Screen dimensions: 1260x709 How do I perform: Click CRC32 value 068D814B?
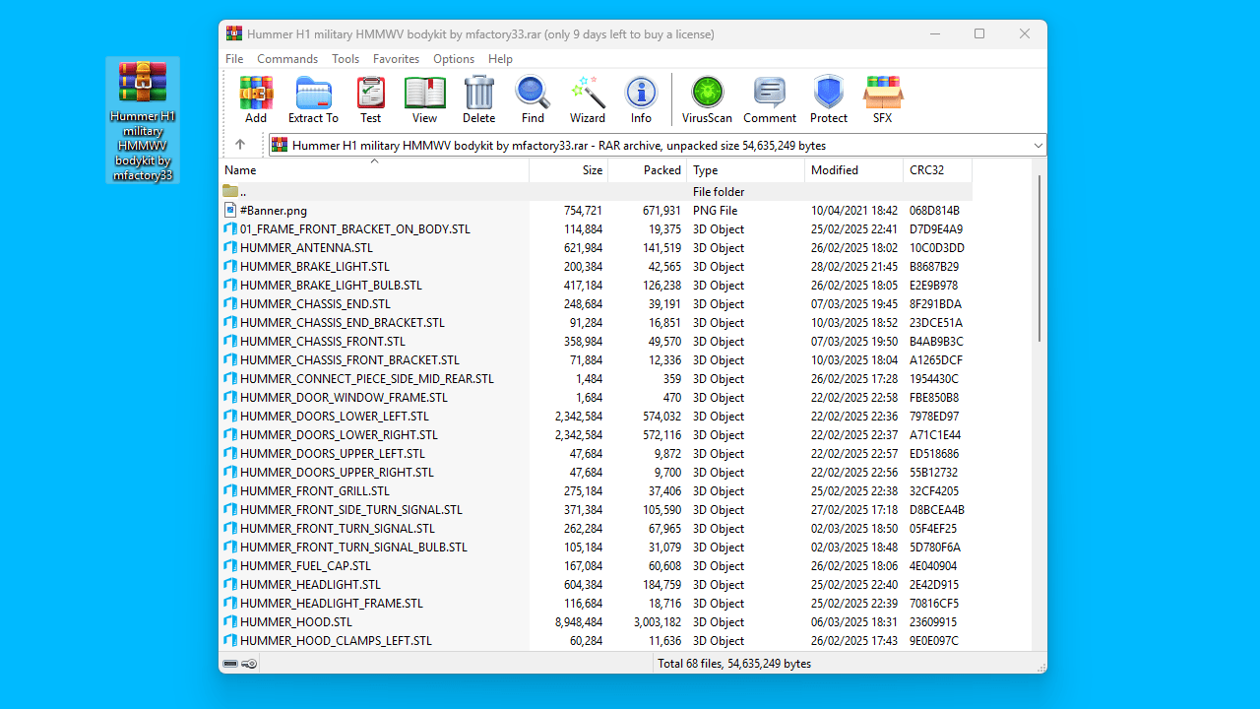tap(934, 211)
